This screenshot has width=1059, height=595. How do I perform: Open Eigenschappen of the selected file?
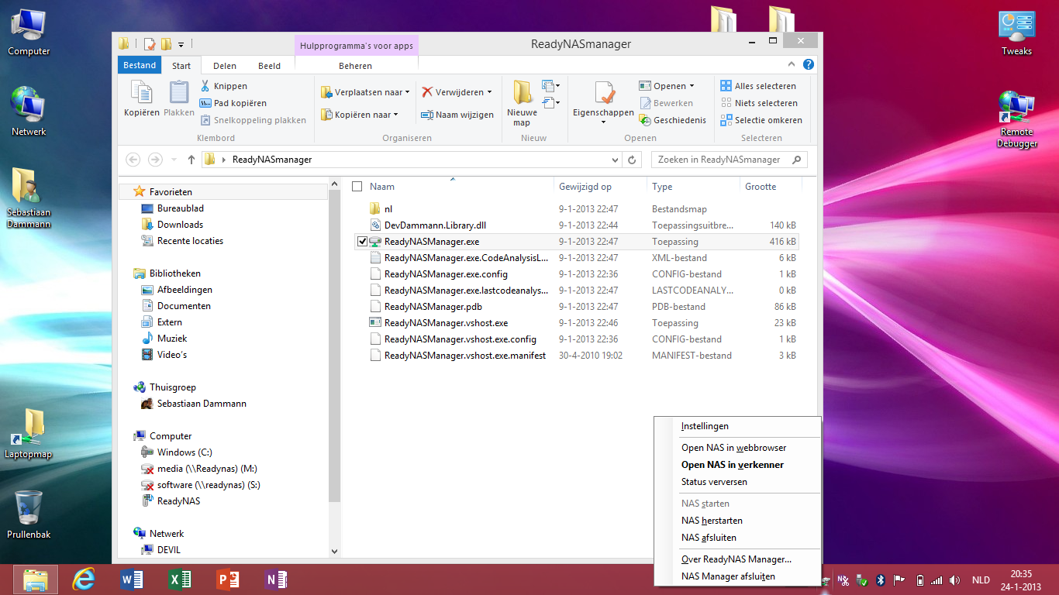coord(603,104)
